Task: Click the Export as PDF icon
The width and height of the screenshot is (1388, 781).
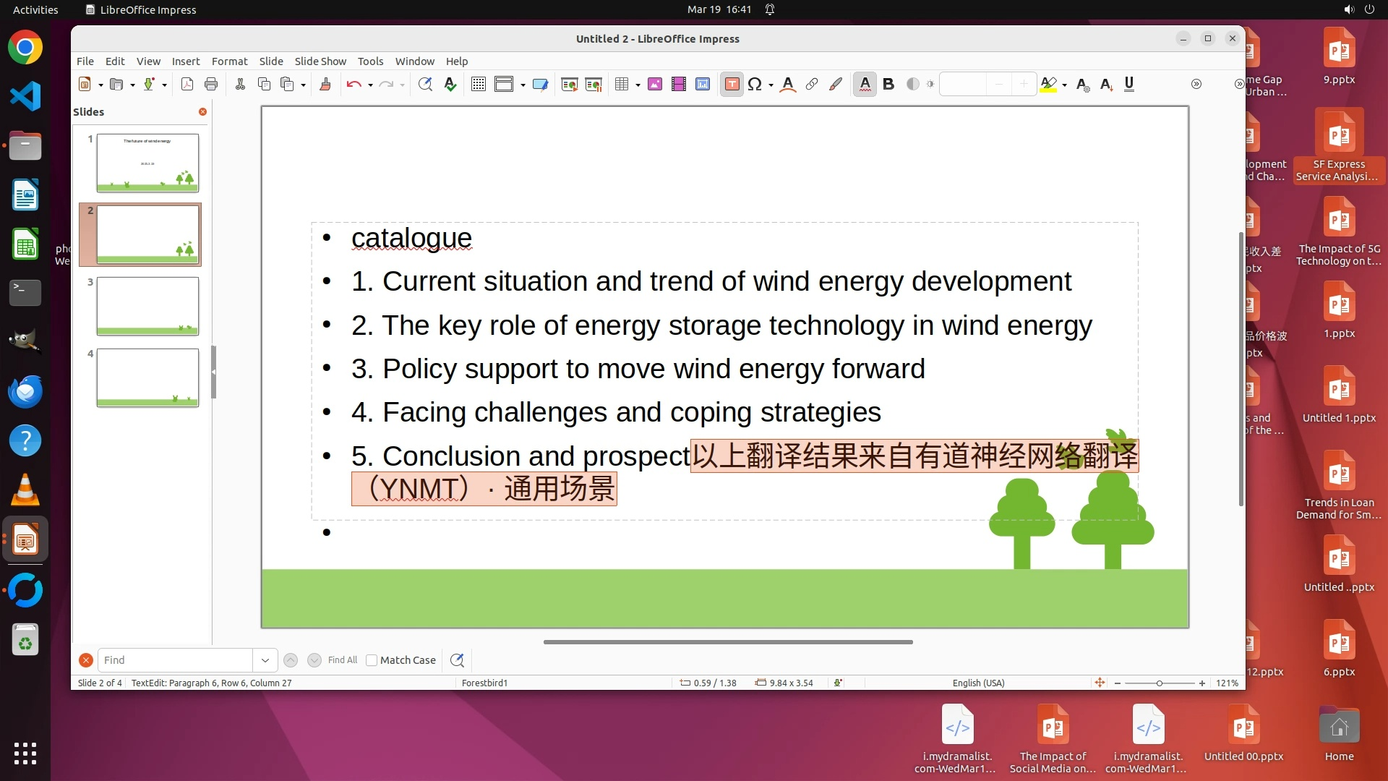Action: pyautogui.click(x=187, y=85)
